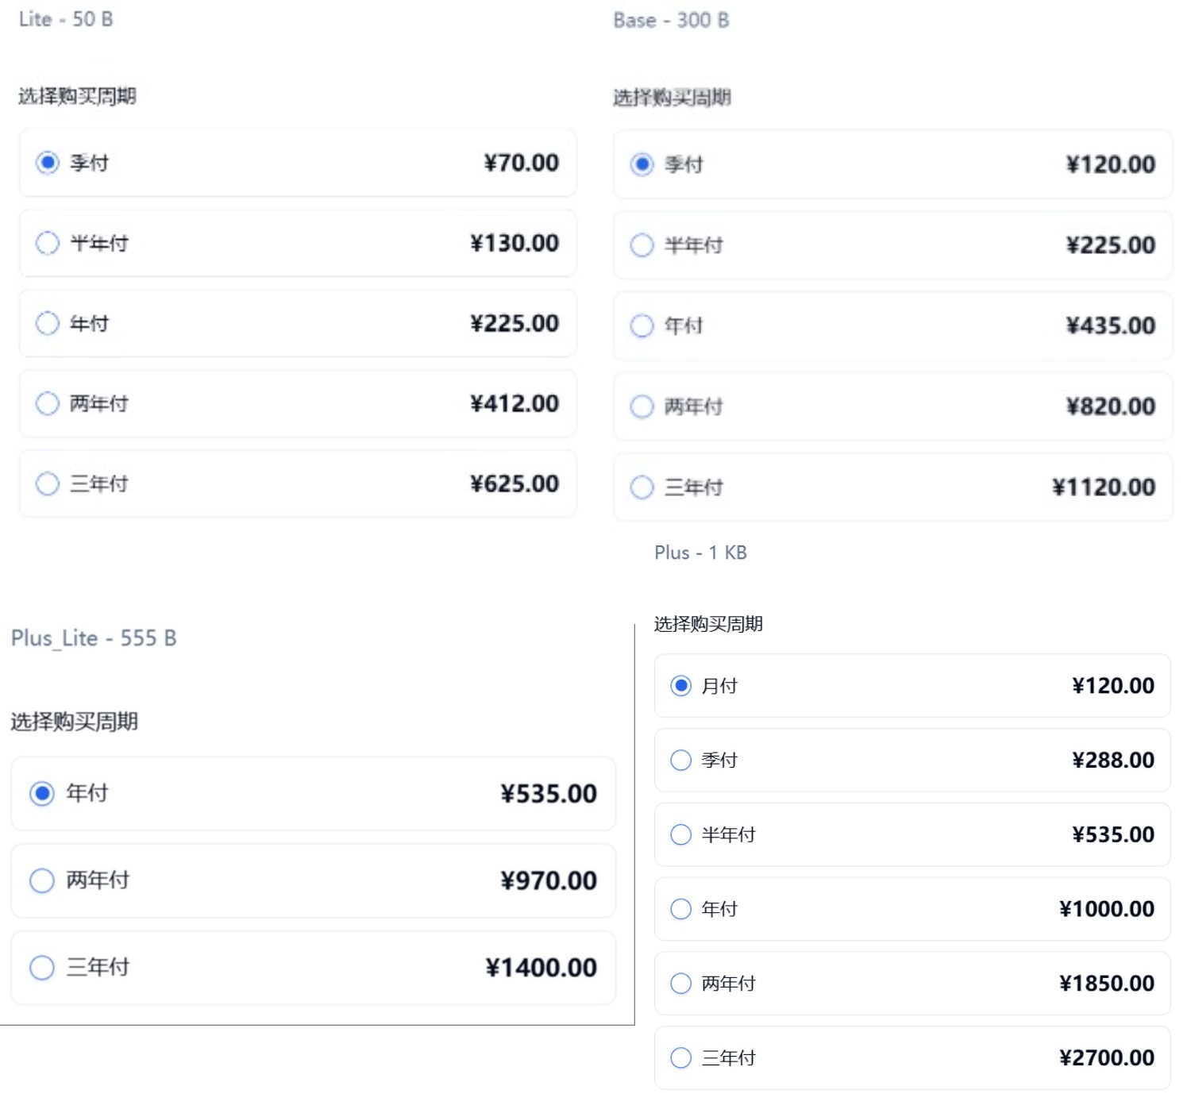The image size is (1191, 1113).
Task: Select Lite plan 季付 radio option
Action: point(48,163)
